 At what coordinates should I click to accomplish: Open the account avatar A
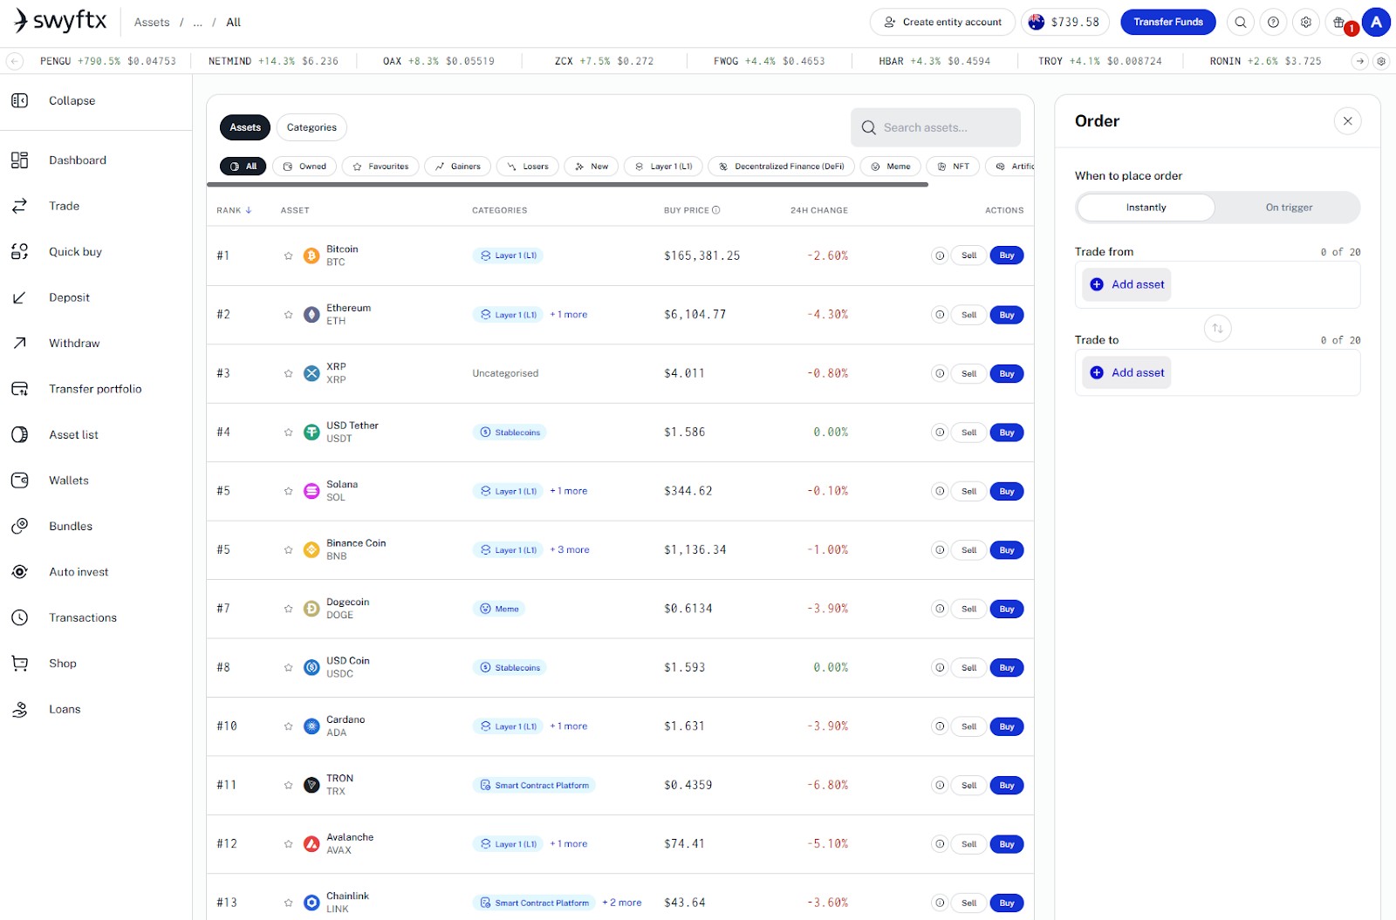(1376, 23)
